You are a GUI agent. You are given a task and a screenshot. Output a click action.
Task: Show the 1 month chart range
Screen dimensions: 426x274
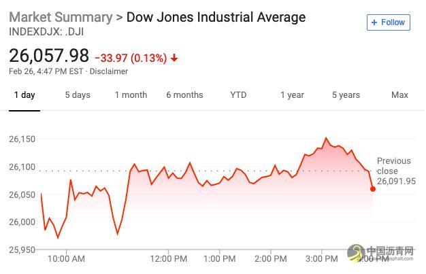point(131,95)
